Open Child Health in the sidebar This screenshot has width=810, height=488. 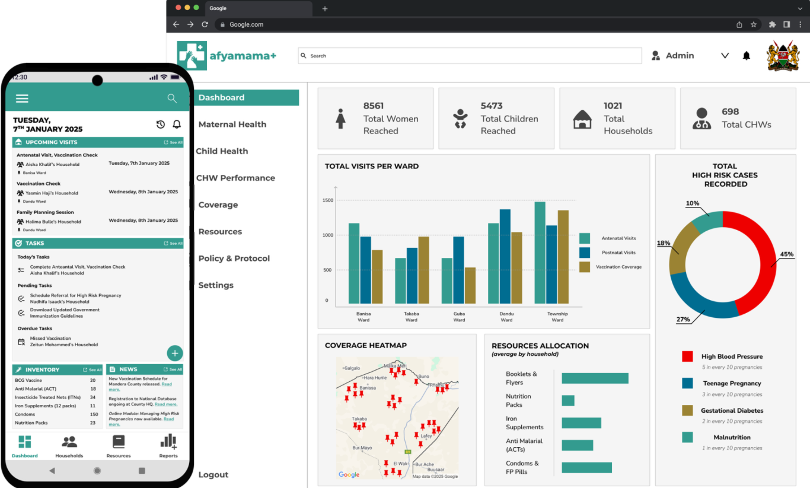(222, 151)
